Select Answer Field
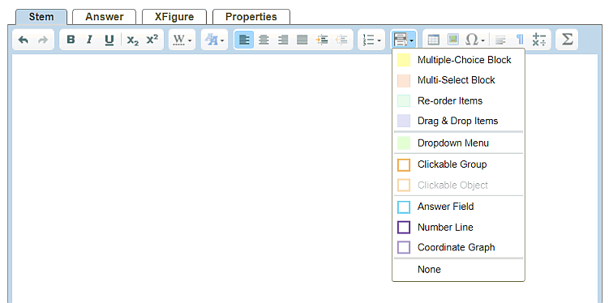The width and height of the screenshot is (609, 303). click(458, 207)
